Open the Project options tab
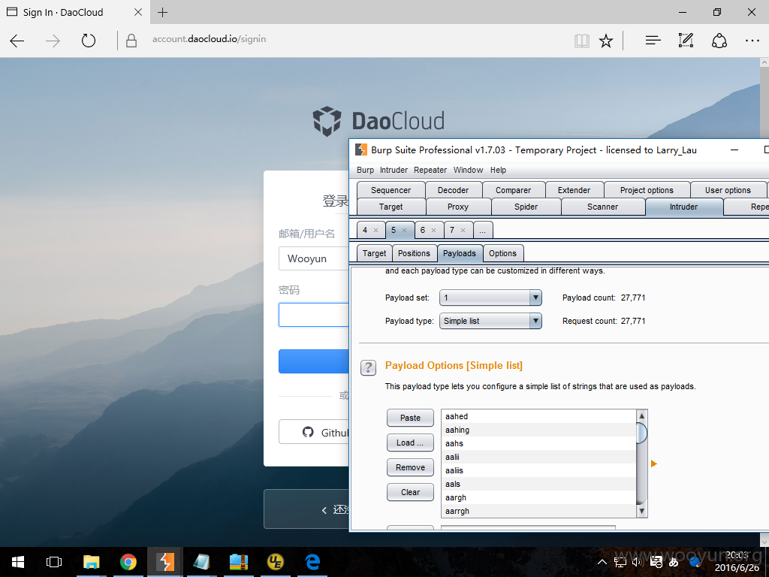 [x=647, y=190]
